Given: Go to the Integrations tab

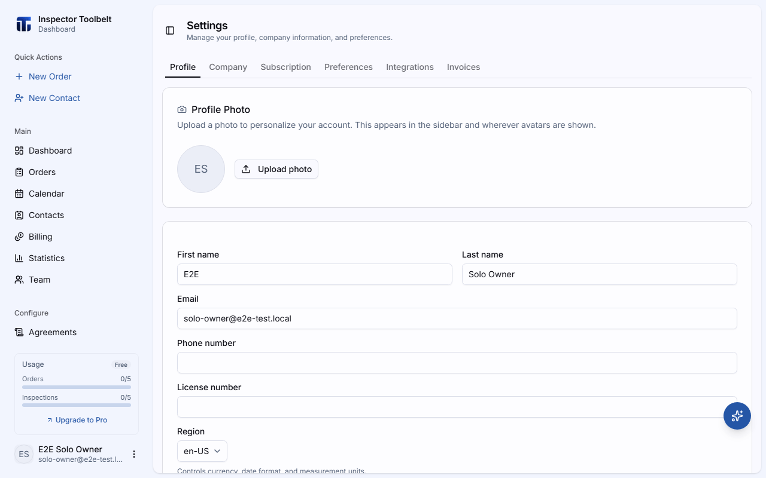Looking at the screenshot, I should [x=410, y=67].
